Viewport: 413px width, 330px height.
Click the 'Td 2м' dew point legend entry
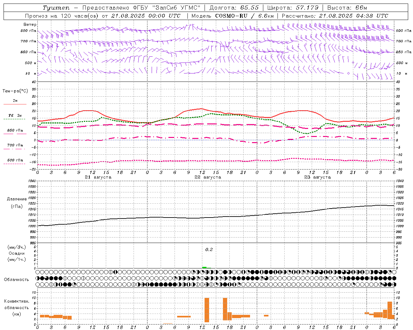[x=15, y=115]
